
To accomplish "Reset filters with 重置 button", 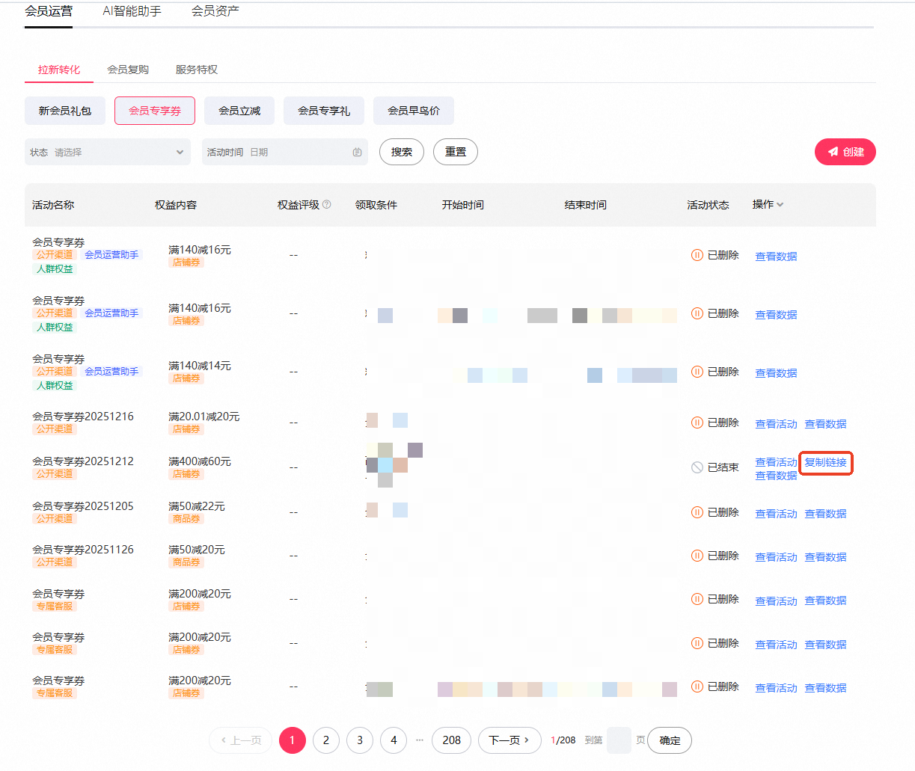I will [456, 152].
